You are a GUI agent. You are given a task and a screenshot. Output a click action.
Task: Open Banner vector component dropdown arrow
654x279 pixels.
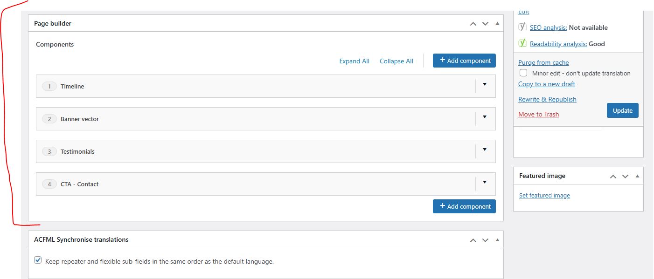[x=485, y=117]
